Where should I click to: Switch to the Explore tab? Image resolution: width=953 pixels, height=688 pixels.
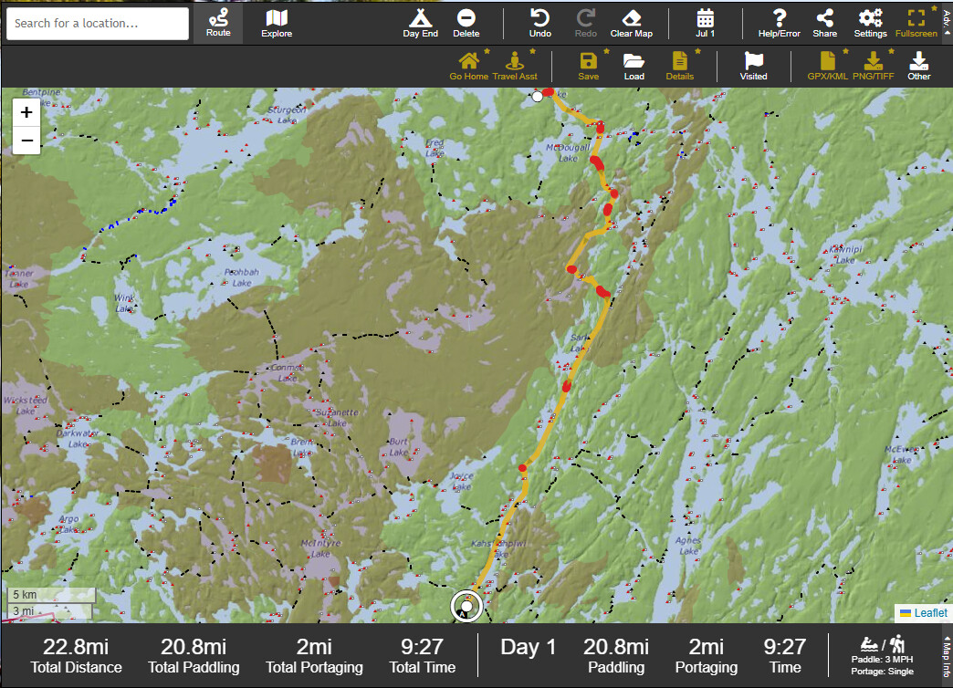pos(277,23)
